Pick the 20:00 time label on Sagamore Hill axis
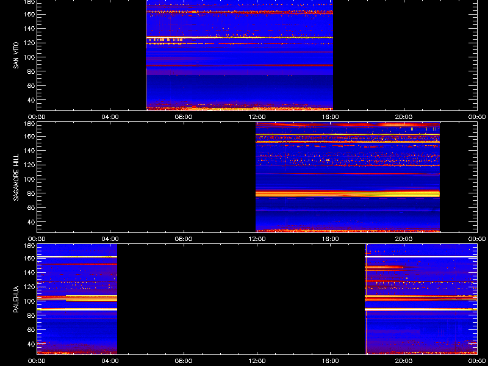The image size is (488, 366). (404, 239)
